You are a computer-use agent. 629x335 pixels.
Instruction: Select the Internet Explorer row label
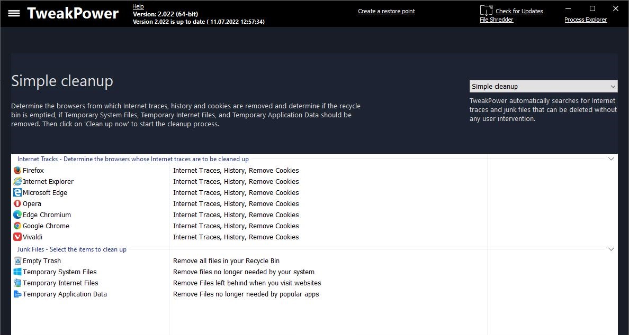pyautogui.click(x=48, y=182)
